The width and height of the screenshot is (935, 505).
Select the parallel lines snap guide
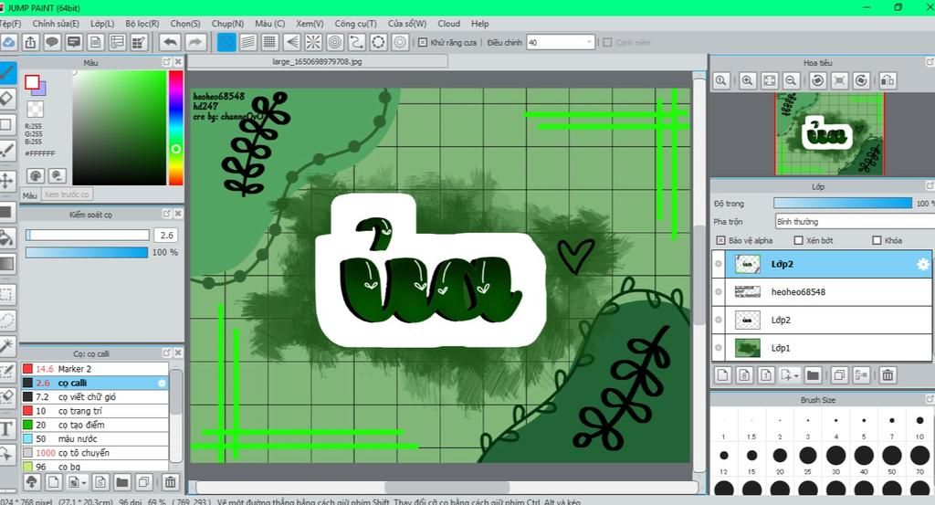pos(248,42)
